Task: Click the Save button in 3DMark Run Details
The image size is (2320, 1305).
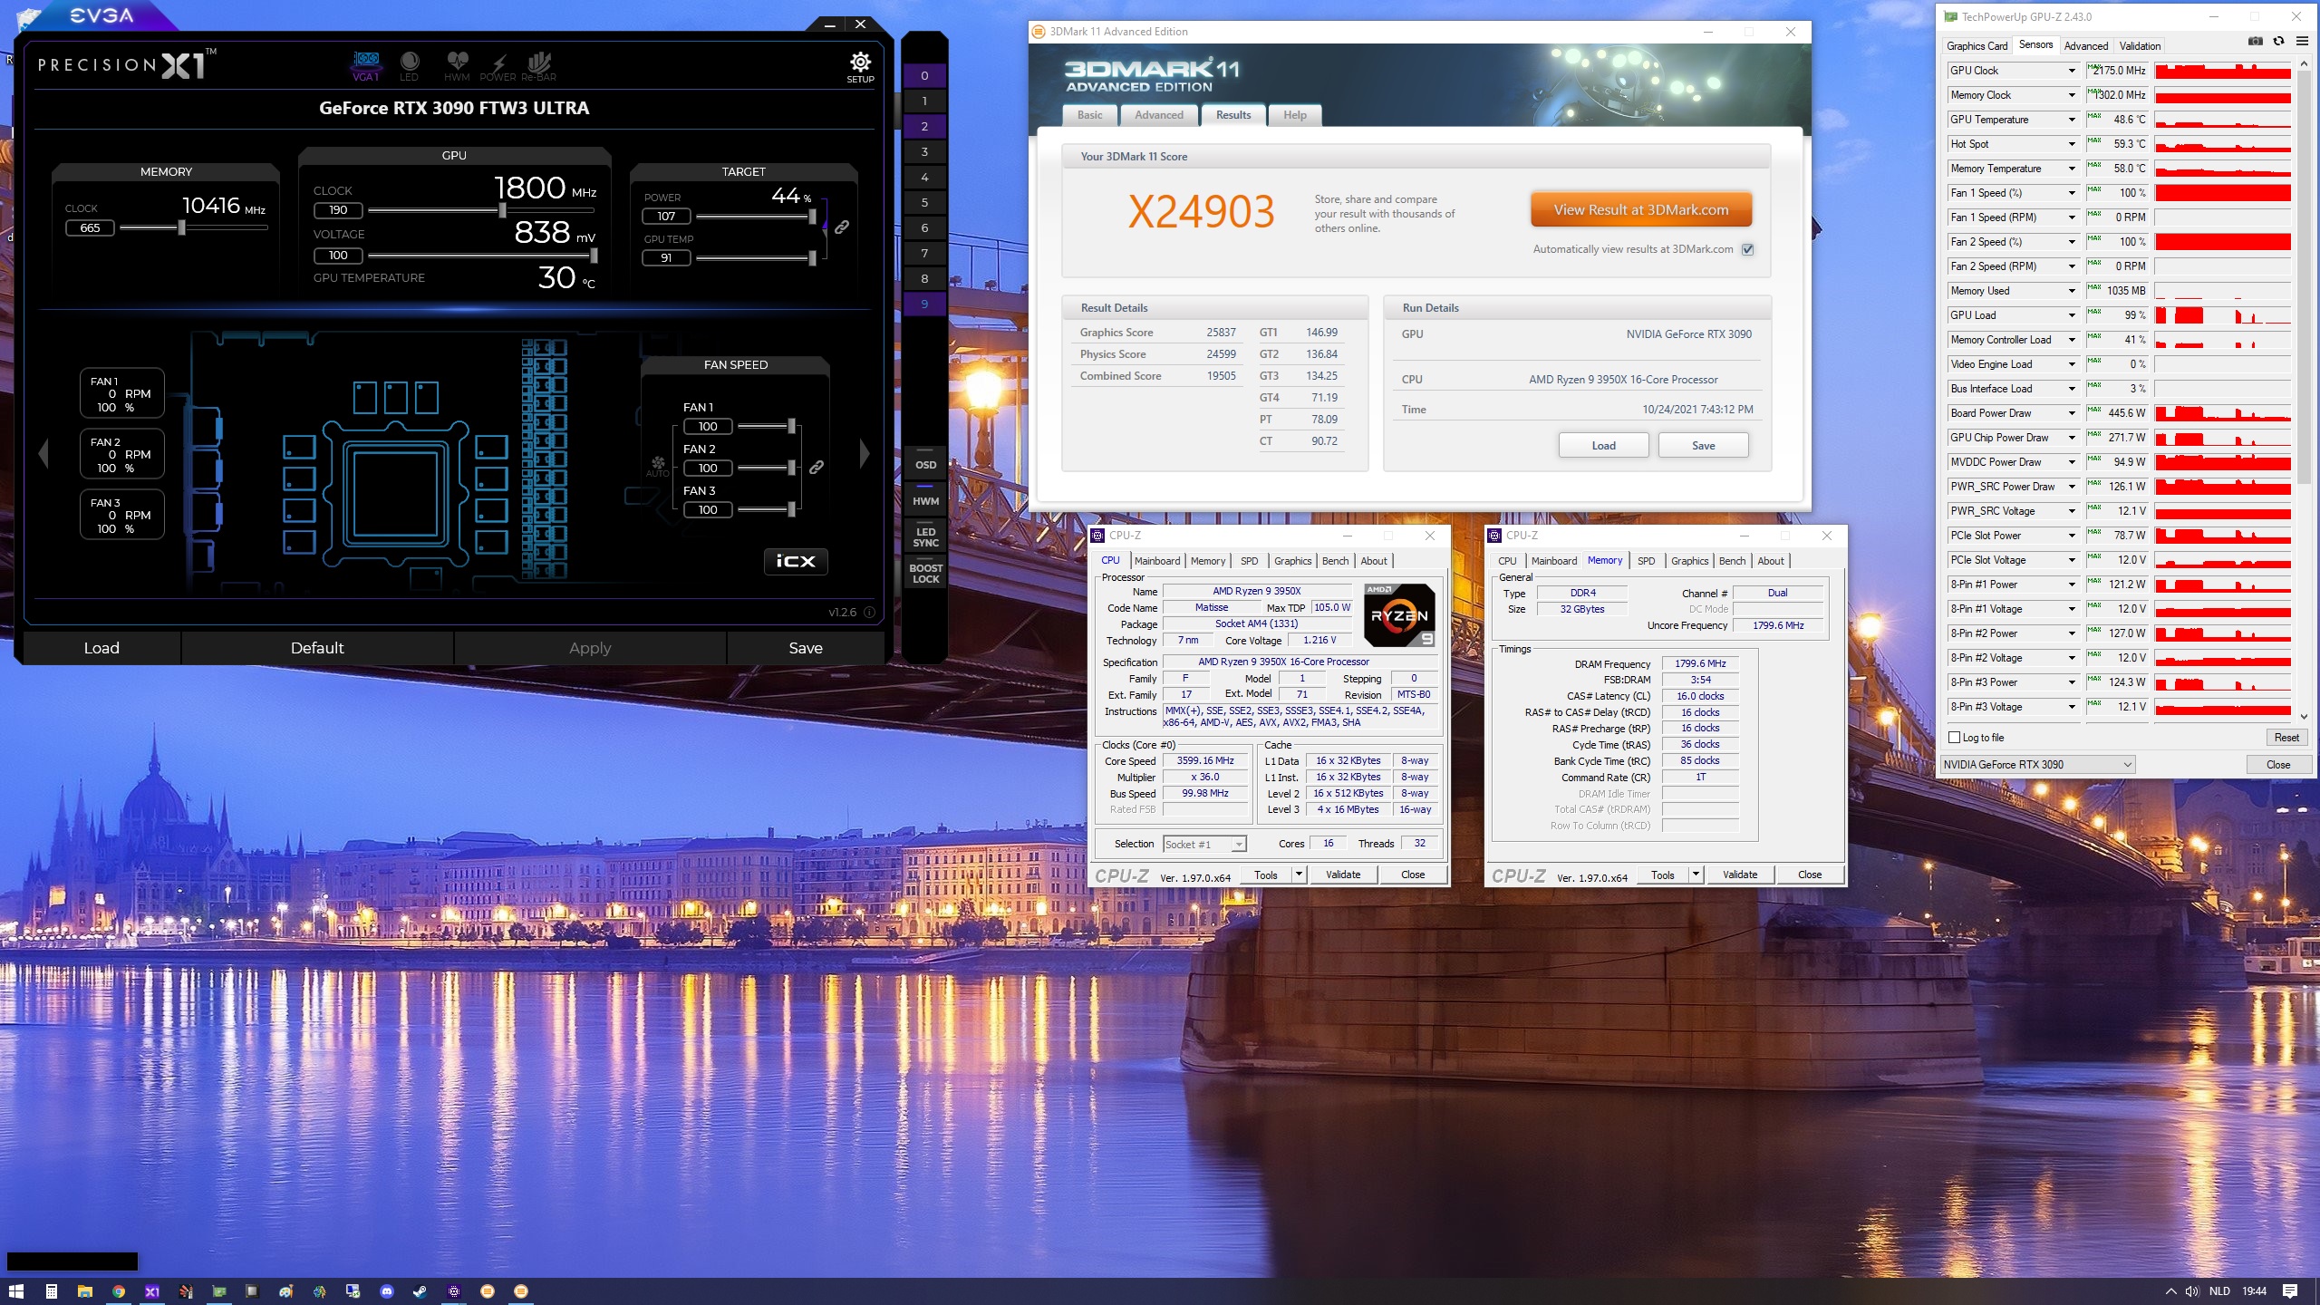Action: pyautogui.click(x=1703, y=446)
